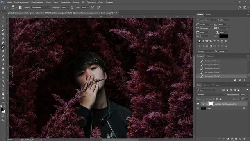Select the Healing Brush tool
Viewport: 250px width, 141px height.
click(x=3, y=43)
